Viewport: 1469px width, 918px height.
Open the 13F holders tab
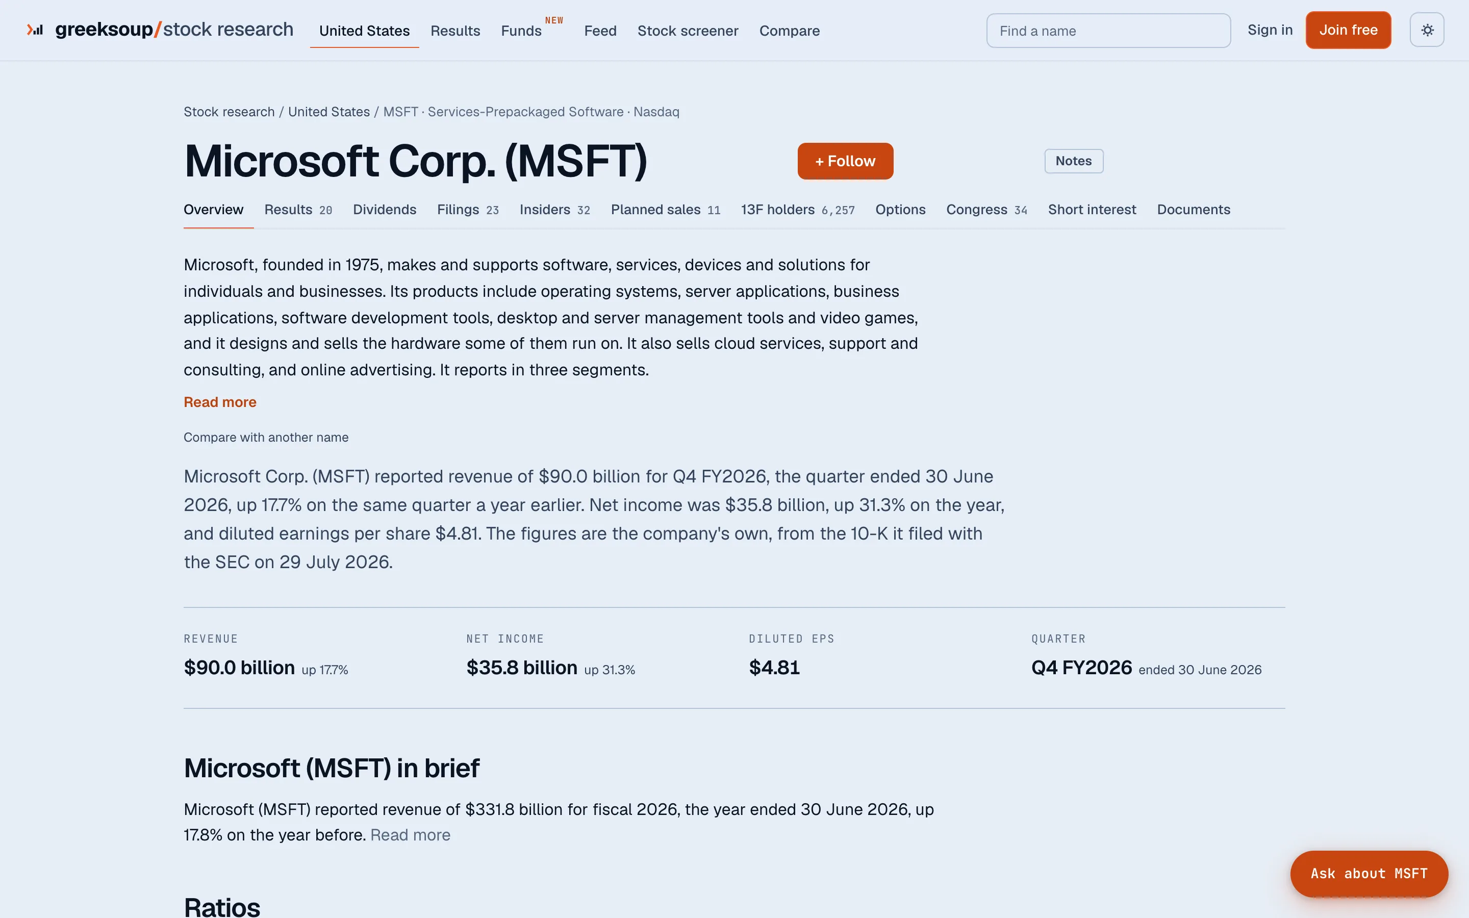coord(798,210)
